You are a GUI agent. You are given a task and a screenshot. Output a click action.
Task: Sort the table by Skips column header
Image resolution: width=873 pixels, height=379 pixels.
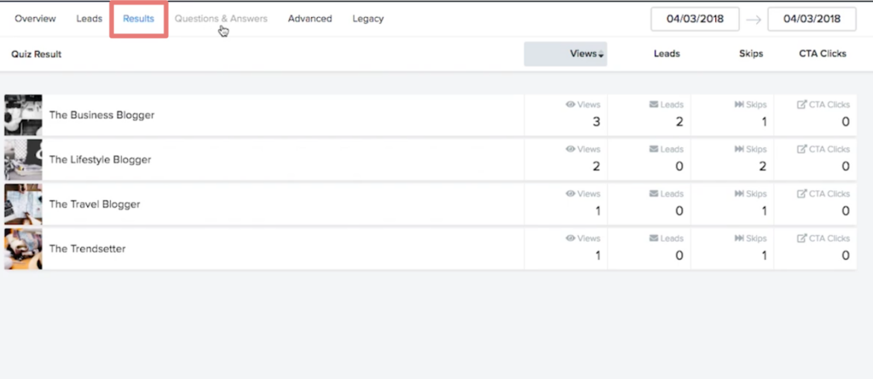click(750, 54)
